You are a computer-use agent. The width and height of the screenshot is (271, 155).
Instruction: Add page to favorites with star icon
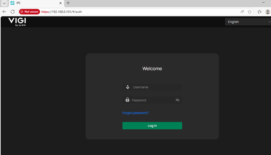(x=250, y=12)
